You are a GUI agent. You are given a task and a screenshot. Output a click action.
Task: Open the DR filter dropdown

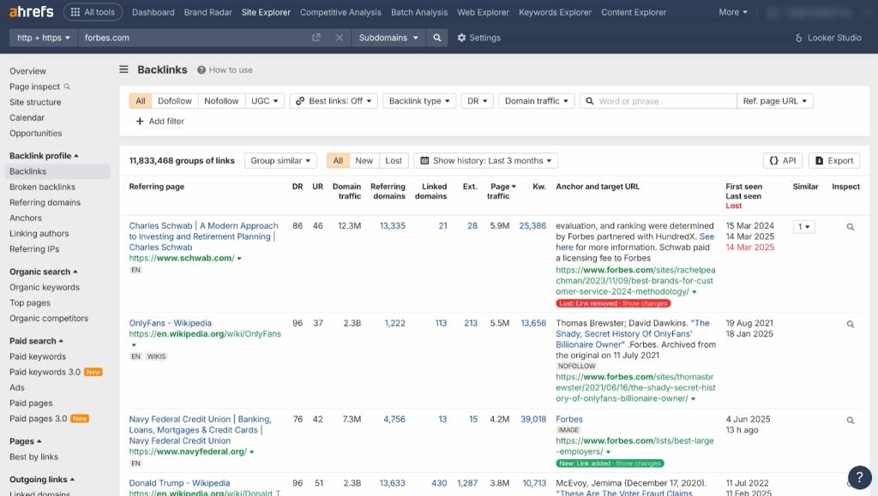click(x=477, y=100)
